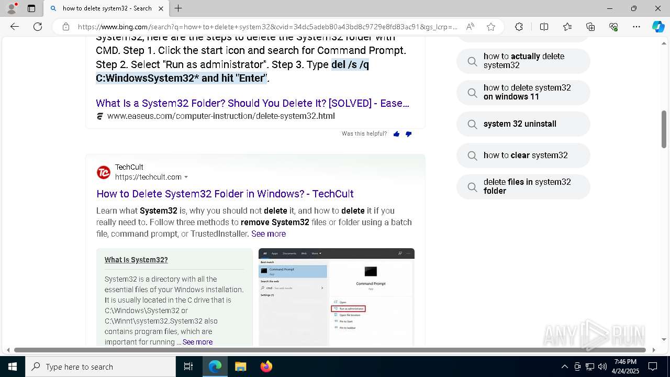Screen dimensions: 670x377
Task: Open the Collections icon
Action: pyautogui.click(x=590, y=27)
